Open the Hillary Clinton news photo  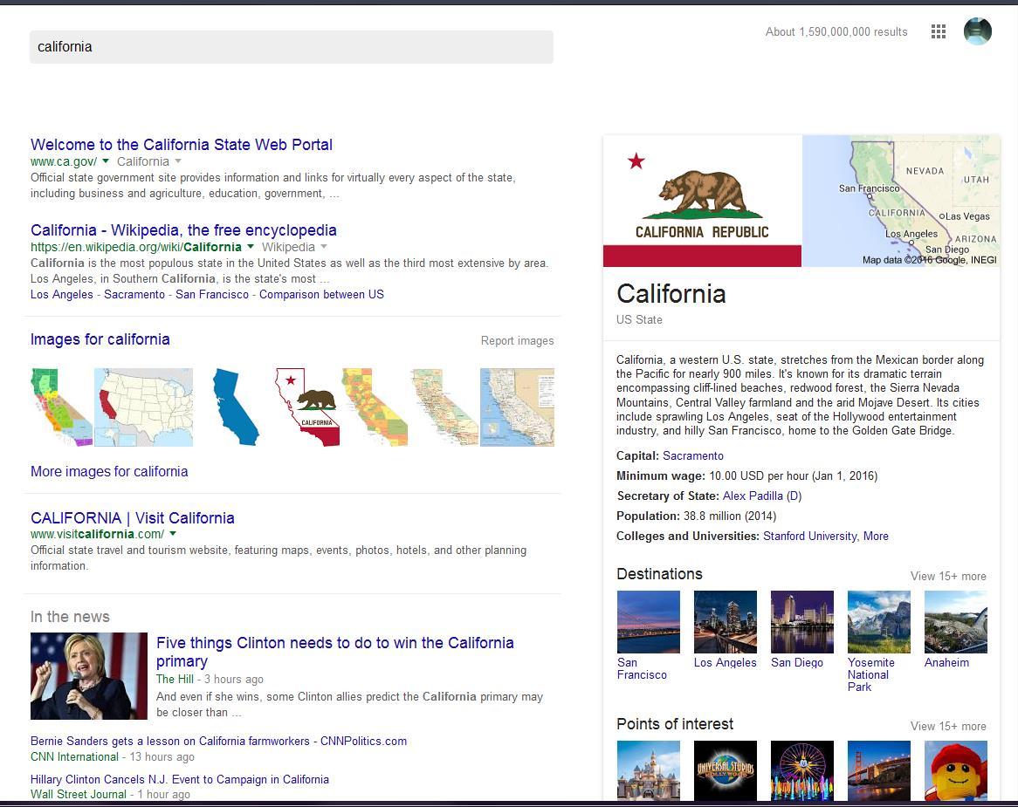pos(89,676)
